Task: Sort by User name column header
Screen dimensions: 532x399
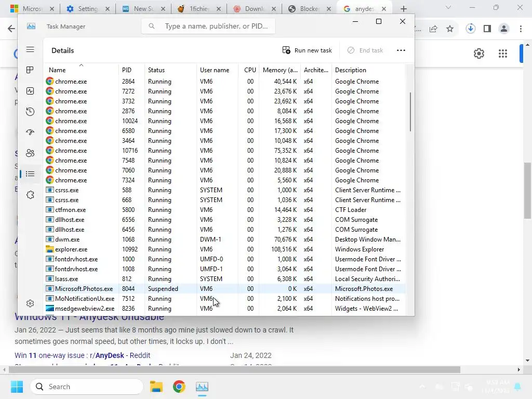Action: tap(217, 70)
